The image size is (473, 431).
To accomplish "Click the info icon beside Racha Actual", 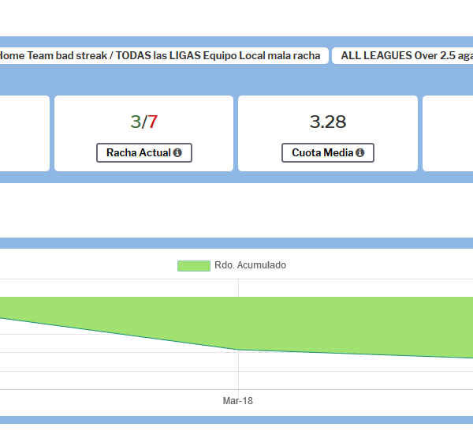I will [177, 153].
